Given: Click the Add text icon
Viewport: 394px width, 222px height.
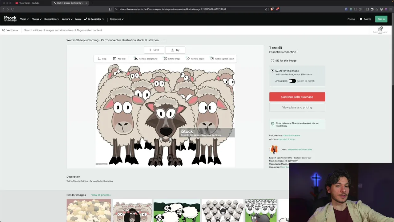Looking at the screenshot, I should (x=115, y=59).
